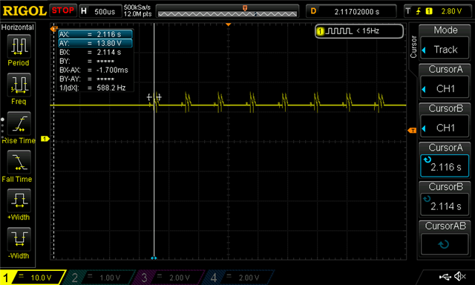Select the CursorA 2.116 s position field

[444, 166]
